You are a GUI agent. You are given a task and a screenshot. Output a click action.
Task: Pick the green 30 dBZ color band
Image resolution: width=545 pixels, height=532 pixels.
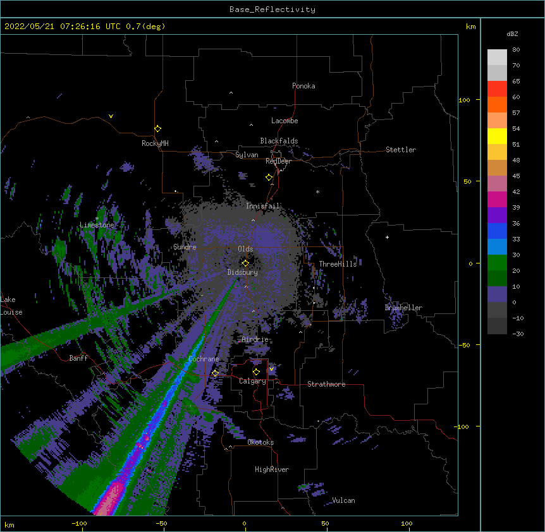pos(497,263)
